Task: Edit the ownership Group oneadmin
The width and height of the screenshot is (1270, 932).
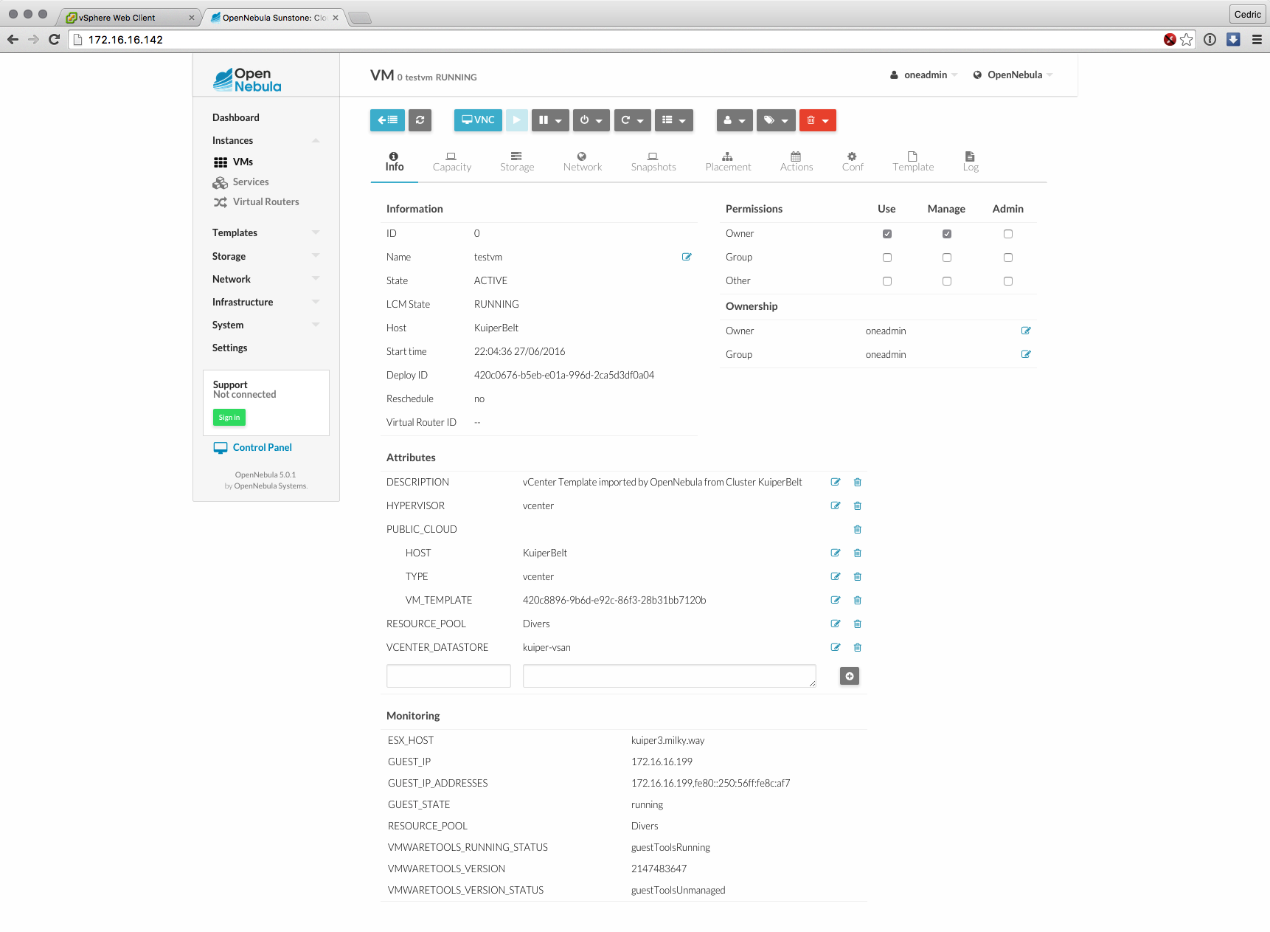Action: coord(1025,354)
